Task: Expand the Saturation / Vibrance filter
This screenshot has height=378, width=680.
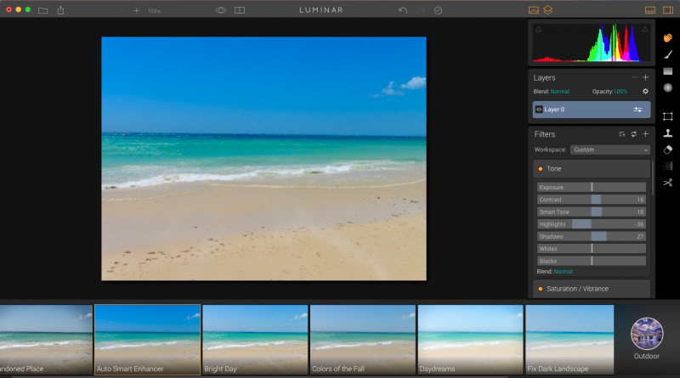Action: pyautogui.click(x=592, y=289)
